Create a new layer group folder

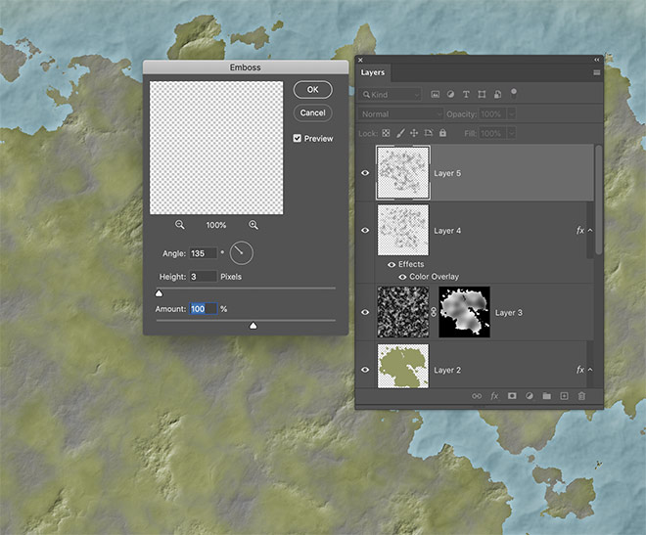(546, 396)
